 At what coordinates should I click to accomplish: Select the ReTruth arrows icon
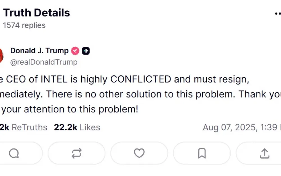pyautogui.click(x=76, y=153)
